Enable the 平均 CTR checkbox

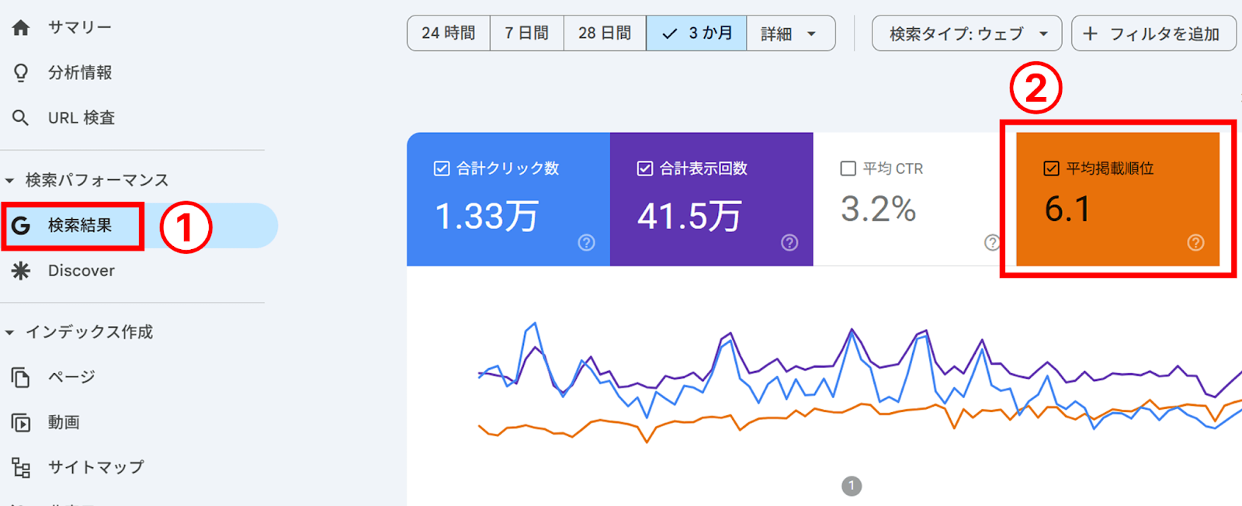tap(848, 168)
